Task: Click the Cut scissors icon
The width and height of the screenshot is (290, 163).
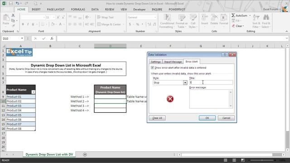Action: tap(13, 15)
